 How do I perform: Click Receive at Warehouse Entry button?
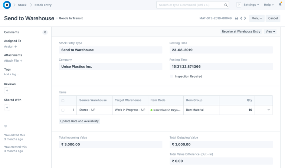pos(241,32)
